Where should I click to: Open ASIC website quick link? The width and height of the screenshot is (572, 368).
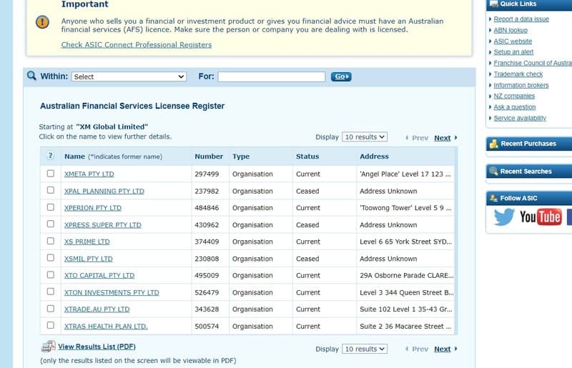(x=513, y=41)
